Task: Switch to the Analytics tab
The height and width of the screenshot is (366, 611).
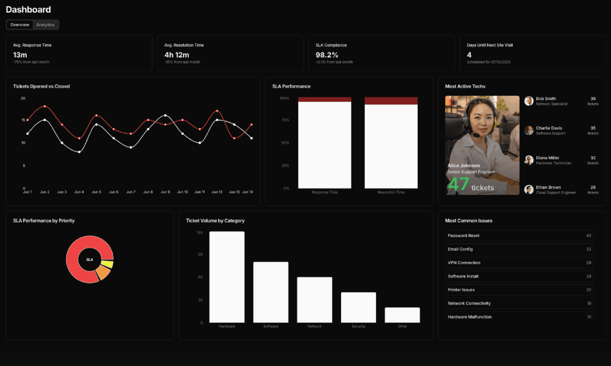Action: pos(45,25)
